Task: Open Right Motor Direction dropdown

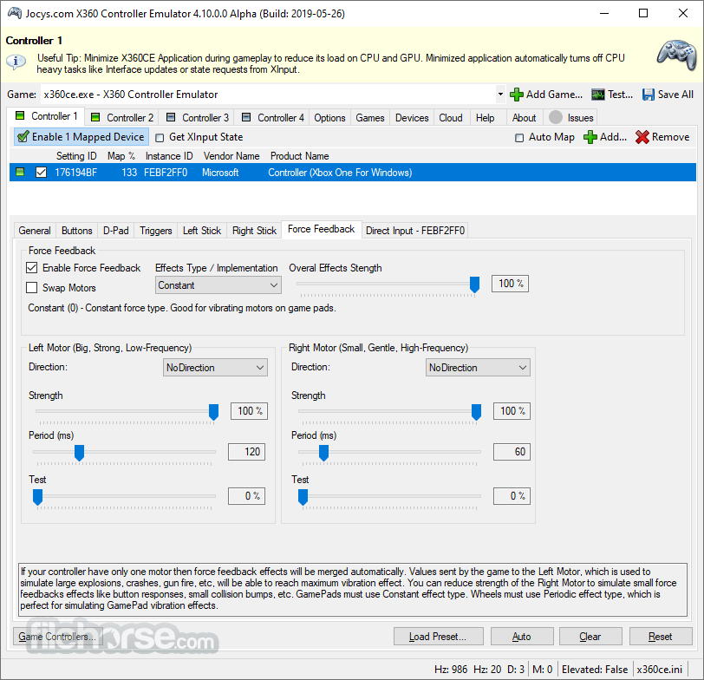Action: click(478, 368)
